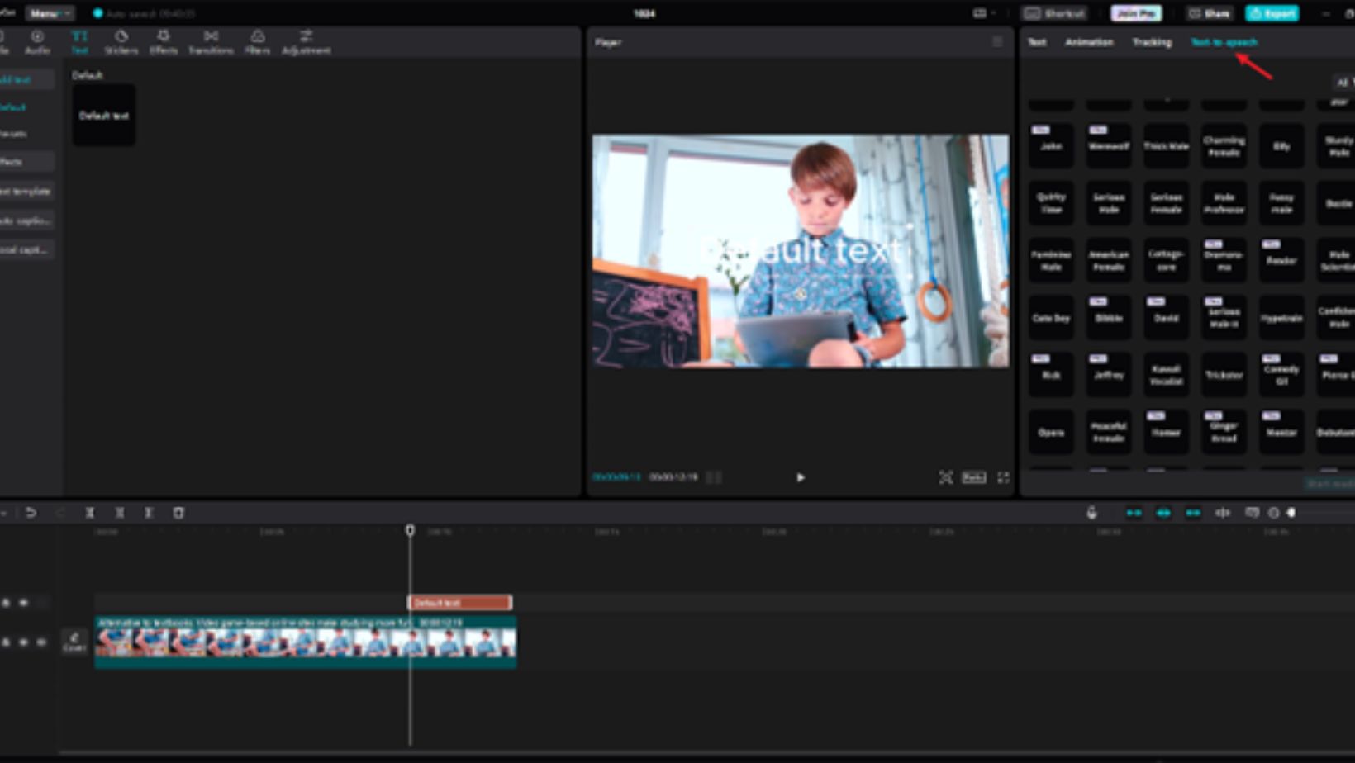Image resolution: width=1355 pixels, height=763 pixels.
Task: Choose the Opera voice
Action: click(1051, 432)
